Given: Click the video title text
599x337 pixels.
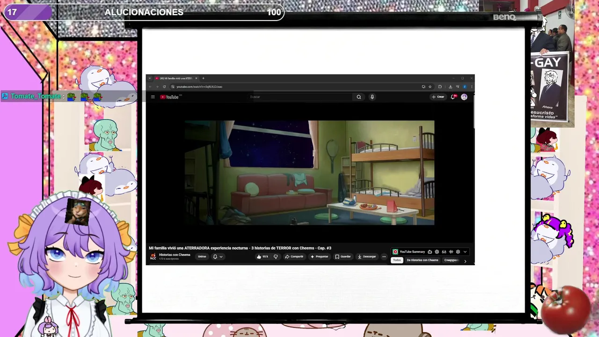Looking at the screenshot, I should click(240, 248).
